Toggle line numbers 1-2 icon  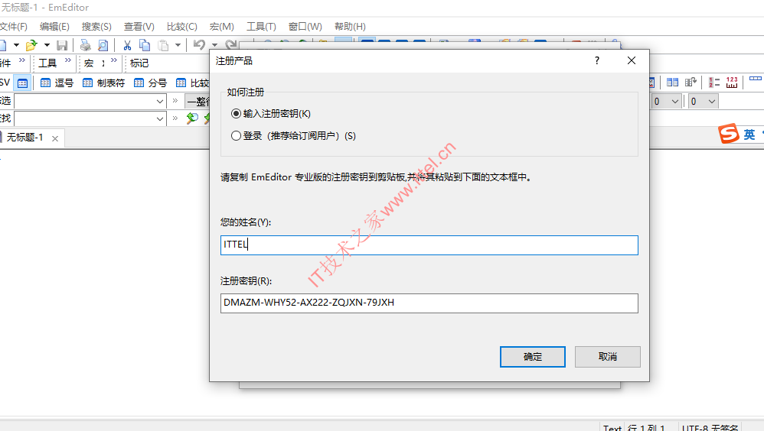point(714,83)
